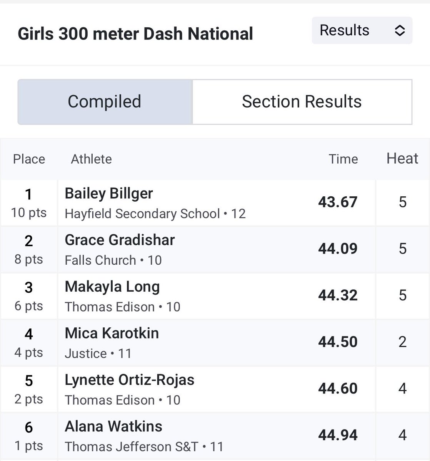
Task: Open Alana Watkins athlete entry
Action: click(113, 426)
